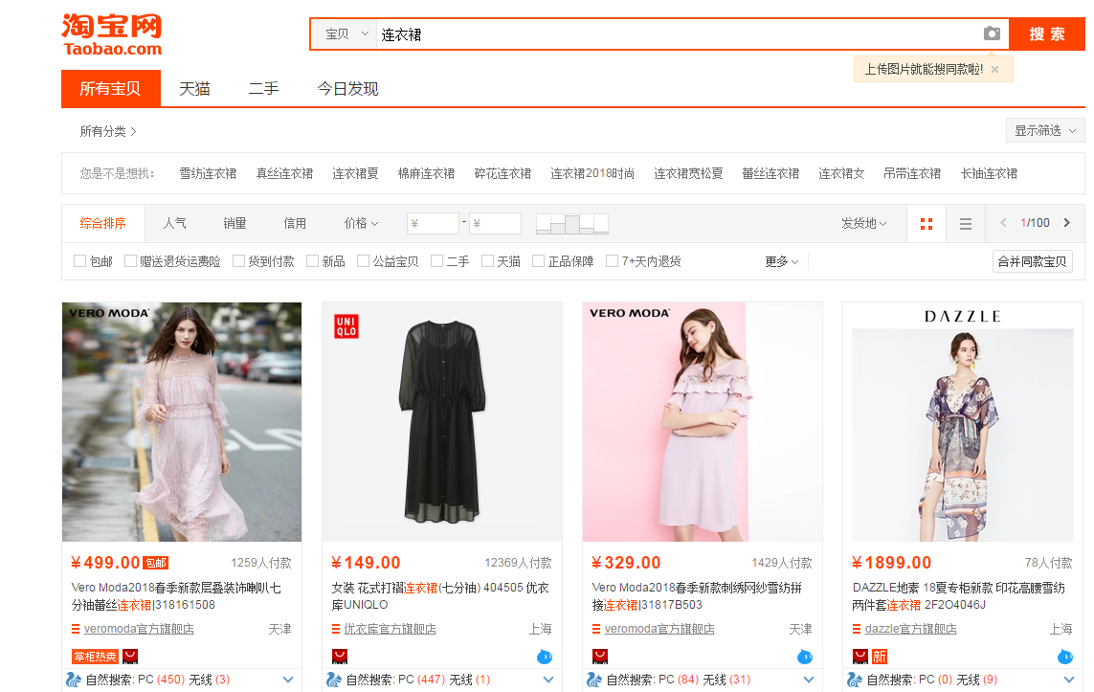Check the 包邮 free shipping filter
Viewport: 1094px width, 692px height.
(x=79, y=261)
